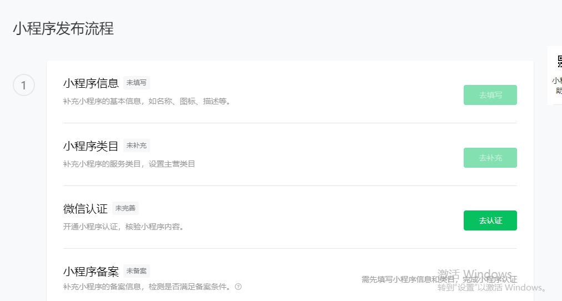Click the 小程序信息 heading
Screen dimensions: 562x301
point(91,83)
